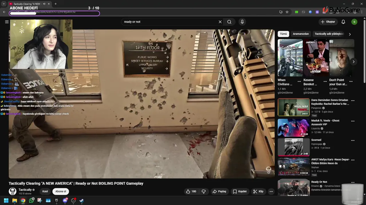This screenshot has height=205, width=366.
Task: Open options for Rachel Barber video
Action: 353,101
